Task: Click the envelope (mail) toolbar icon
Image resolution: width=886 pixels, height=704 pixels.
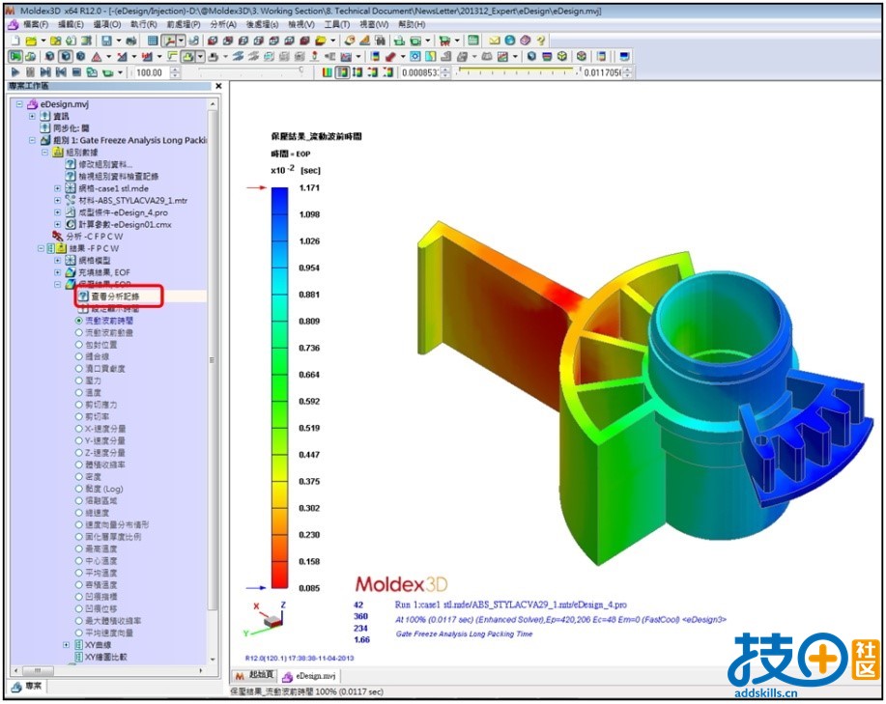Action: (495, 41)
